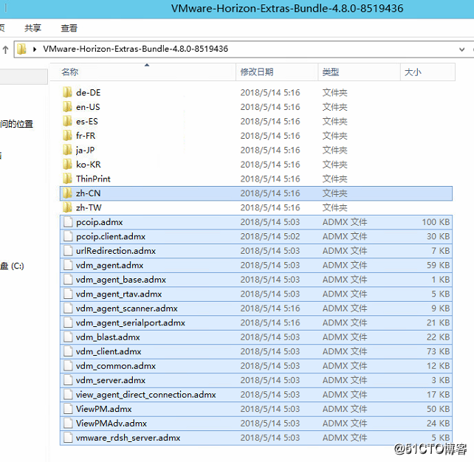The height and width of the screenshot is (462, 474).
Task: Click the zh-TW folder icon
Action: pos(67,207)
